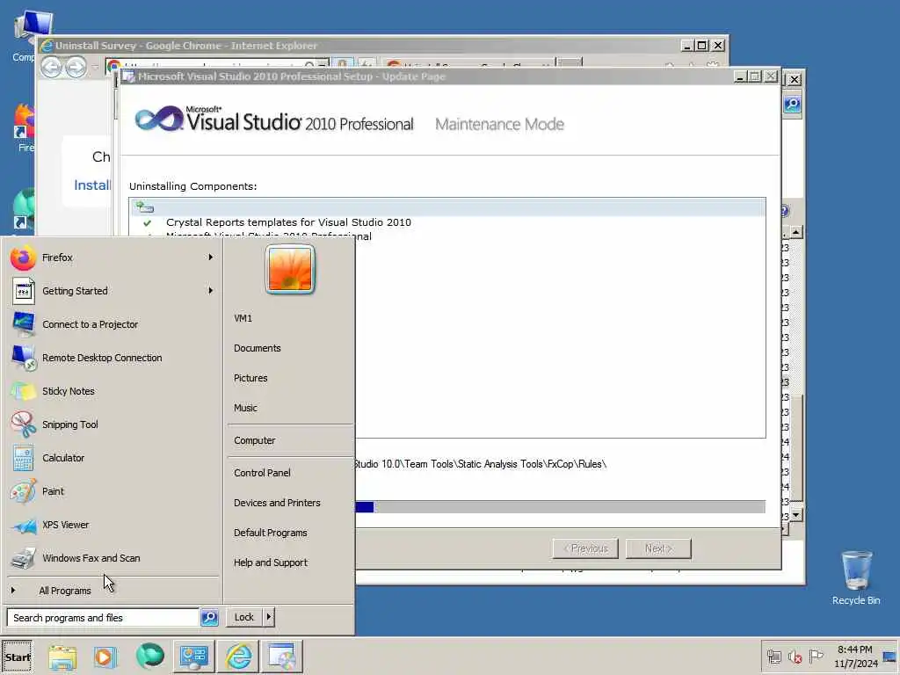Click muted volume icon in tray

pos(795,657)
